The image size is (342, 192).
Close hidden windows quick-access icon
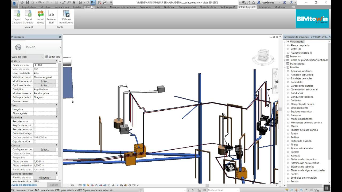pyautogui.click(x=99, y=2)
